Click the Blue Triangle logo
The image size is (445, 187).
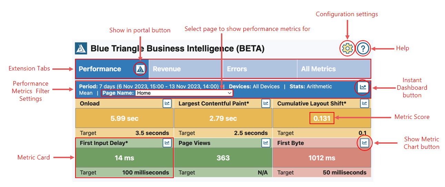coord(81,48)
